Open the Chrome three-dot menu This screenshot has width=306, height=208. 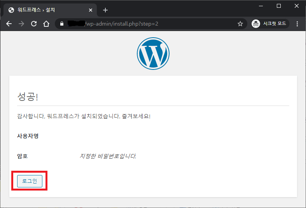click(297, 24)
